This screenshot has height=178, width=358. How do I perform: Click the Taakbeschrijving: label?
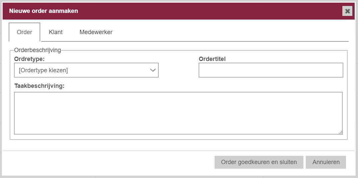tap(40, 86)
